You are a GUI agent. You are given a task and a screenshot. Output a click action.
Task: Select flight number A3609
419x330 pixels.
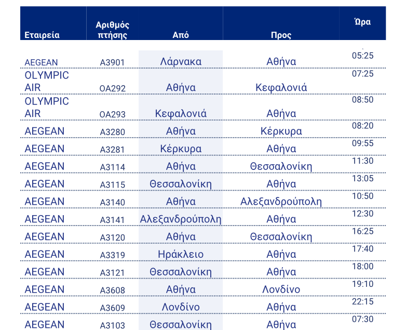[x=113, y=308]
